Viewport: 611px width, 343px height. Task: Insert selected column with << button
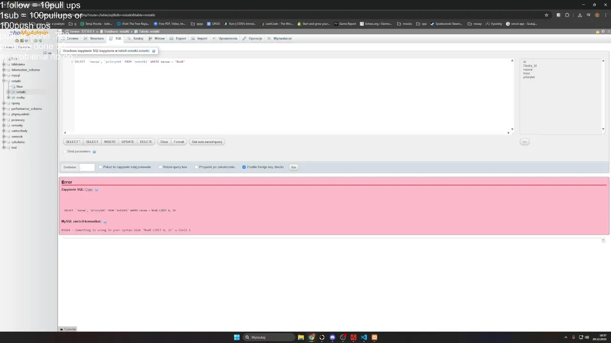525,141
